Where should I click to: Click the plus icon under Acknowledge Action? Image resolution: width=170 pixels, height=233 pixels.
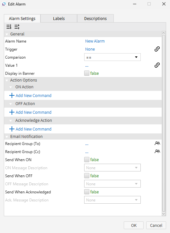12,129
